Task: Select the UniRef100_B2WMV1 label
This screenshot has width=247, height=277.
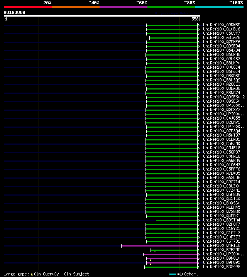Action: 222,122
